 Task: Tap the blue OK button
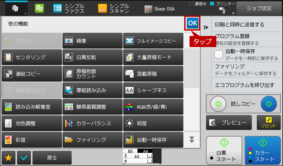[192, 23]
